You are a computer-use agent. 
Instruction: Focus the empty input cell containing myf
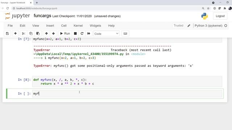127,94
